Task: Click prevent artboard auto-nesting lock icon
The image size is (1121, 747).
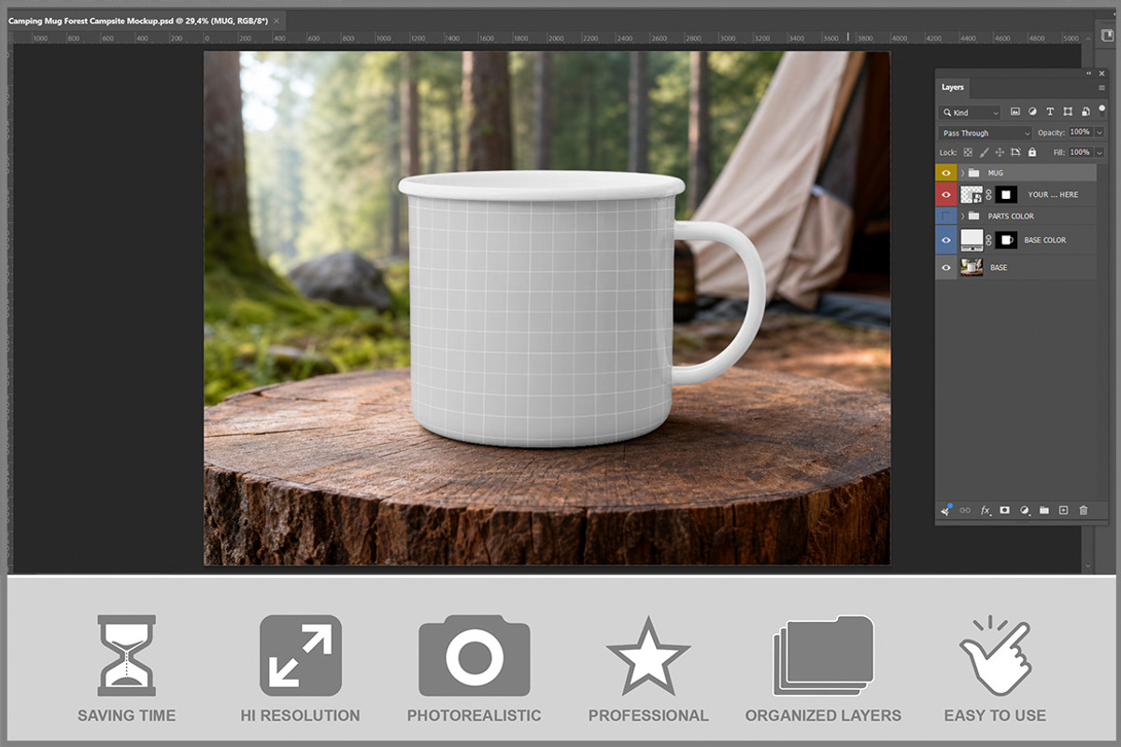Action: pyautogui.click(x=1015, y=152)
